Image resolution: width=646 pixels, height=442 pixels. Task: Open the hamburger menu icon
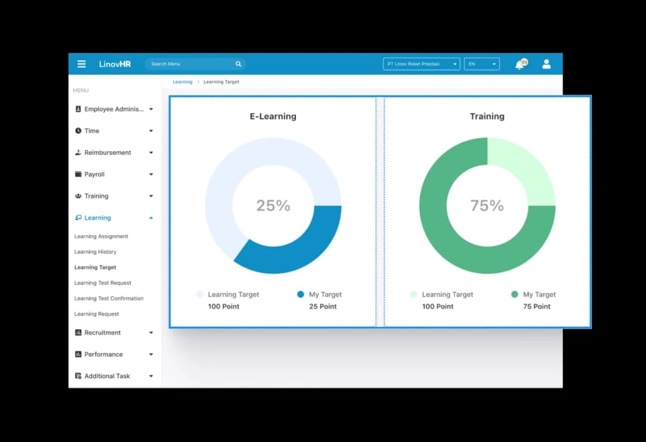click(x=82, y=64)
